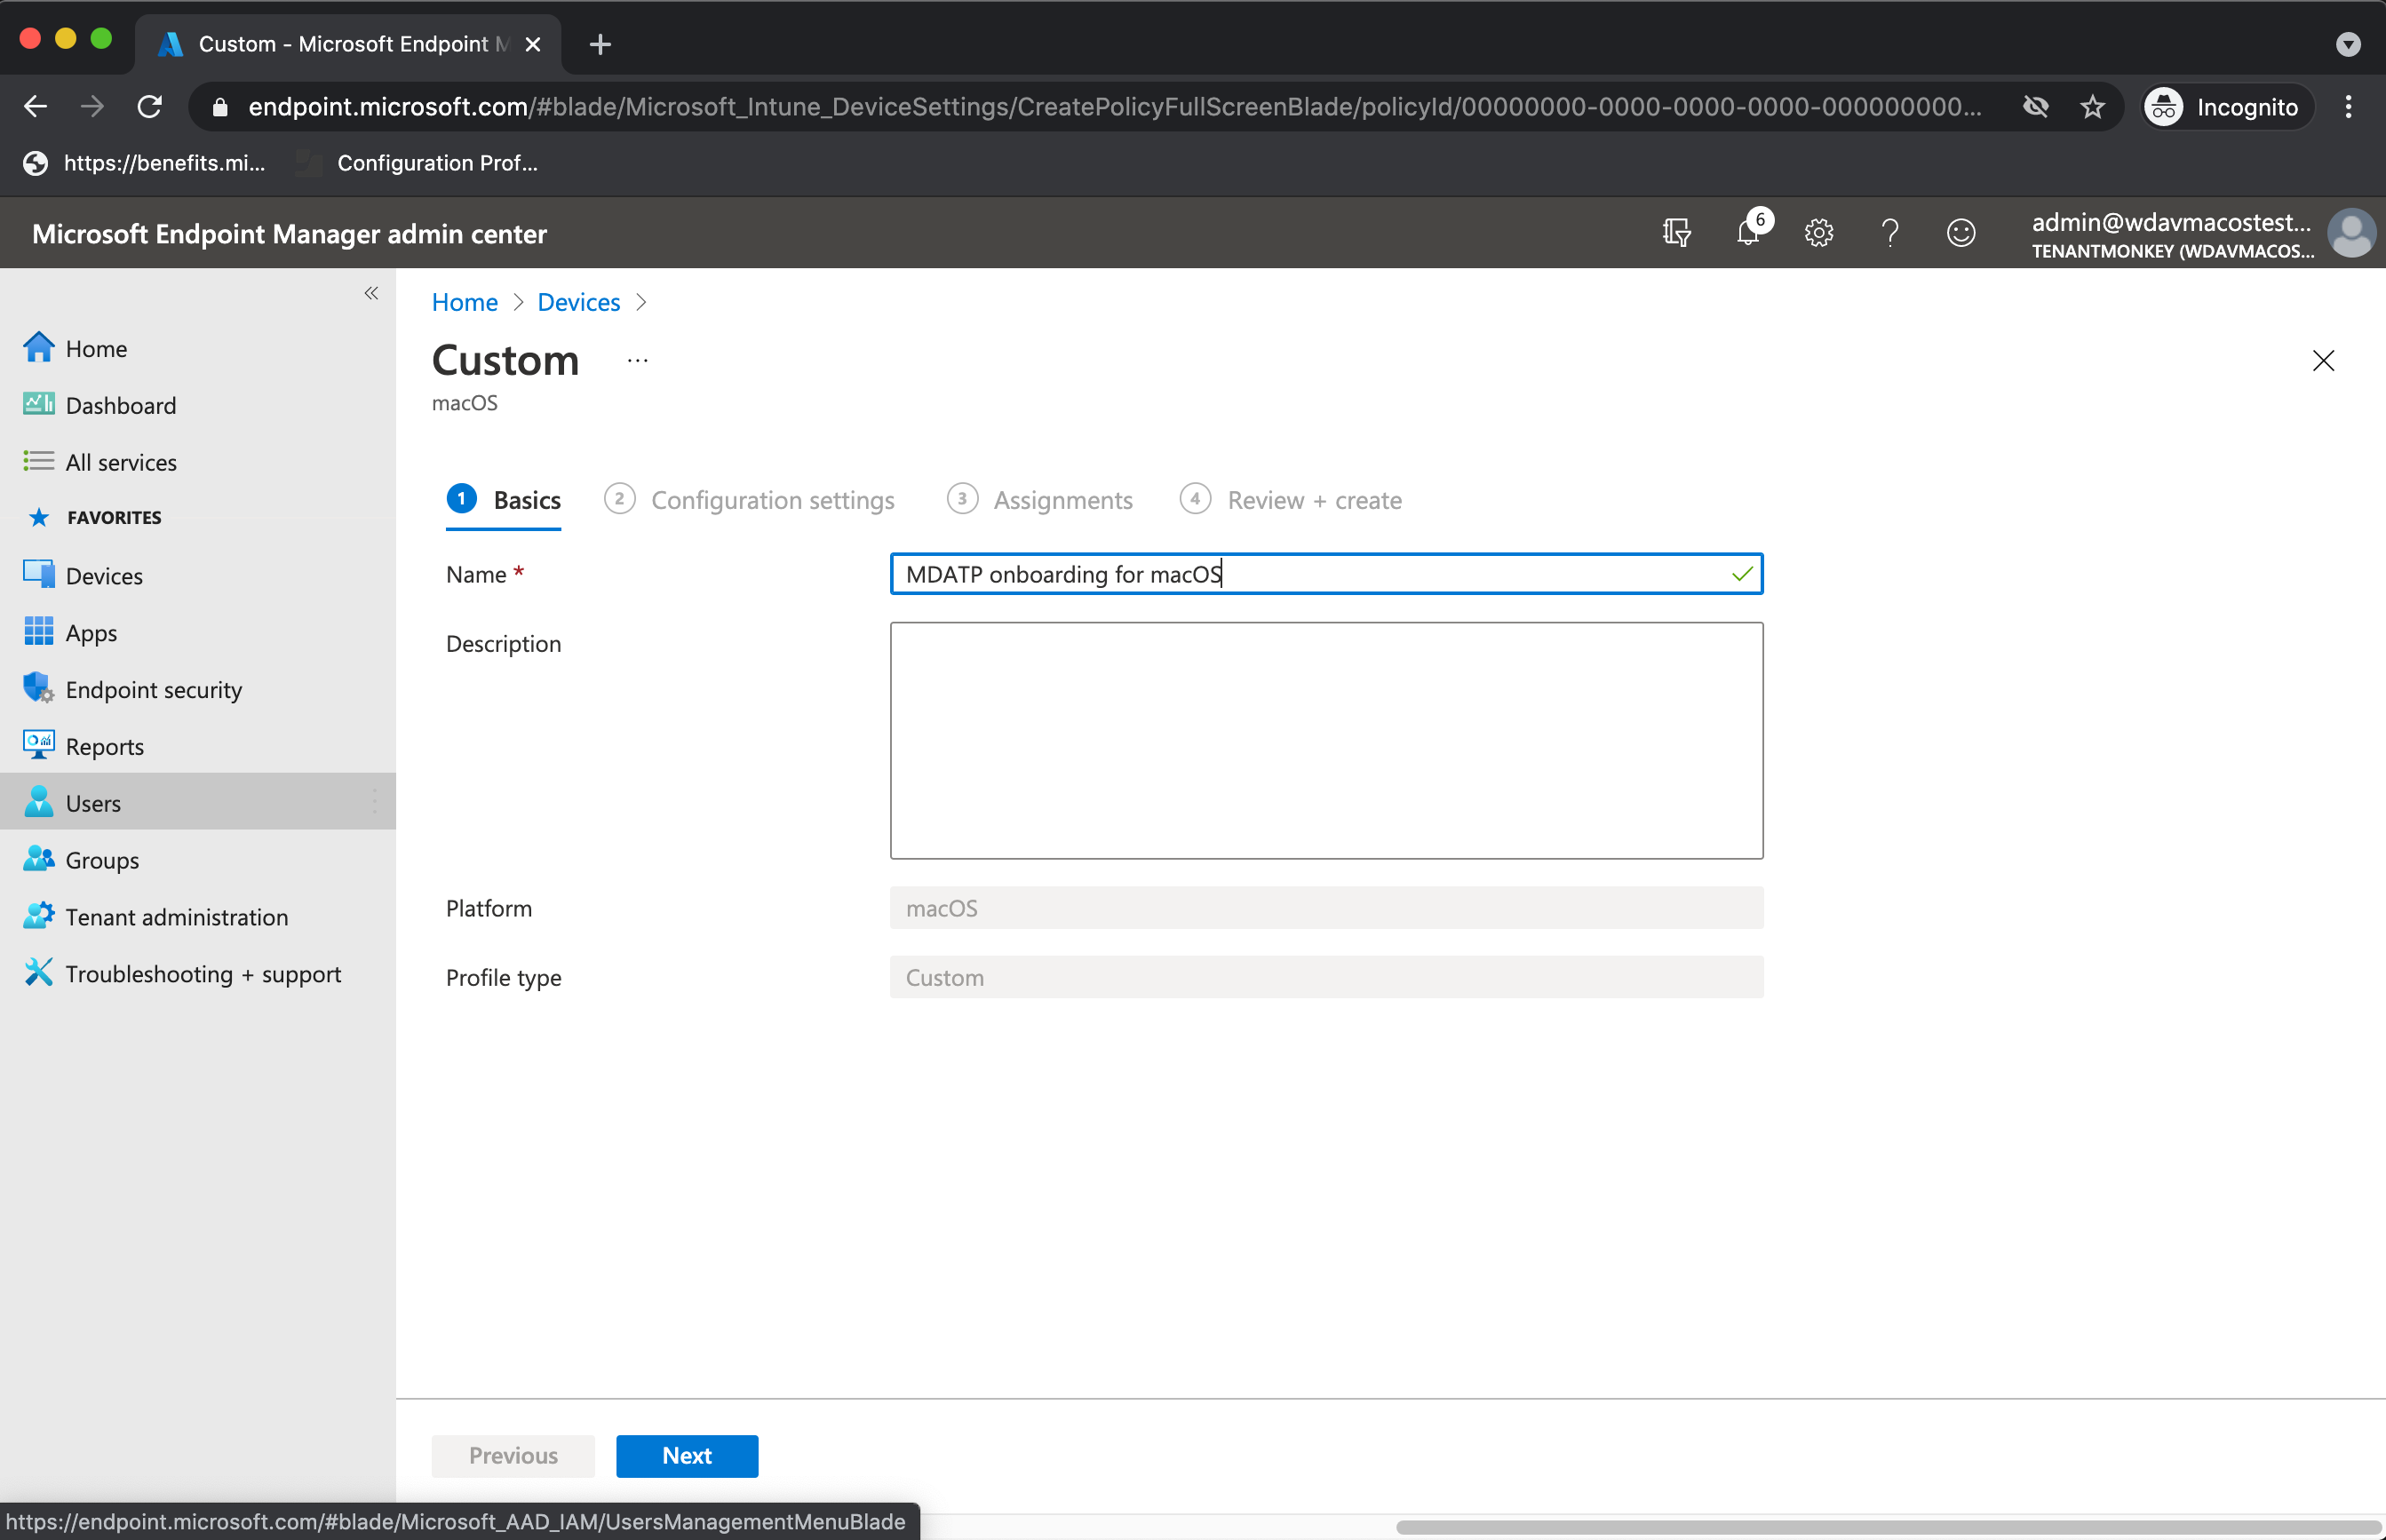The width and height of the screenshot is (2386, 1540).
Task: Reload the page
Action: (150, 107)
